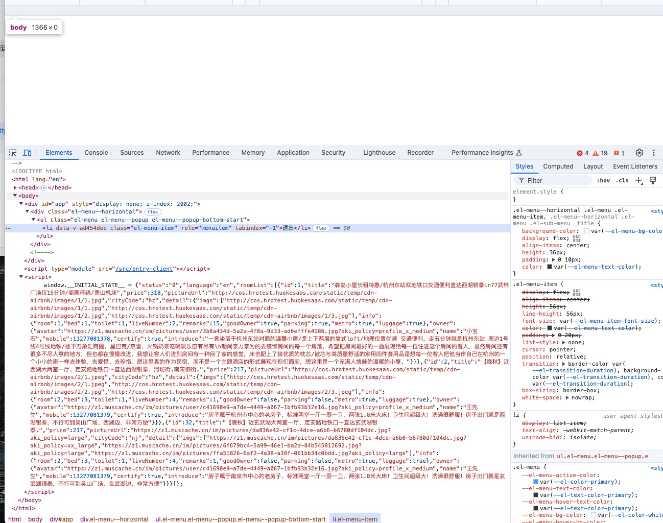663x523 pixels.
Task: Select the Elements tab
Action: 59,153
